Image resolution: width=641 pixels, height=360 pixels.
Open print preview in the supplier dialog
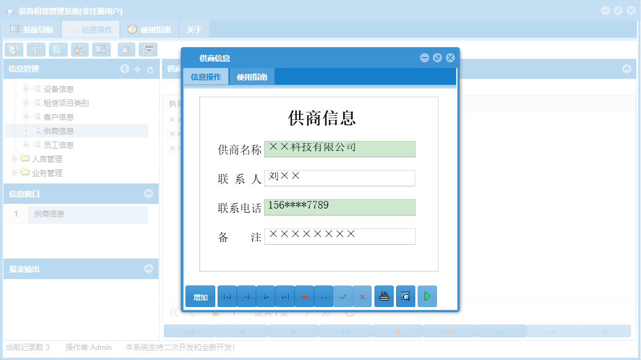coord(405,296)
